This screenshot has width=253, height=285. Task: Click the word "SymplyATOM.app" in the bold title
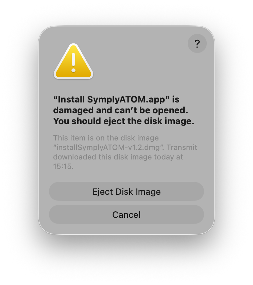pos(126,100)
